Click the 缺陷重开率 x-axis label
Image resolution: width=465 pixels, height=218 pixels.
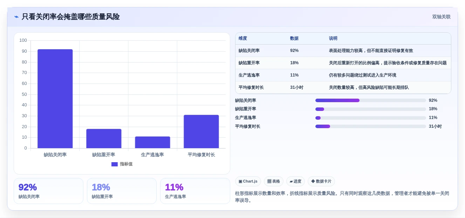(104, 155)
